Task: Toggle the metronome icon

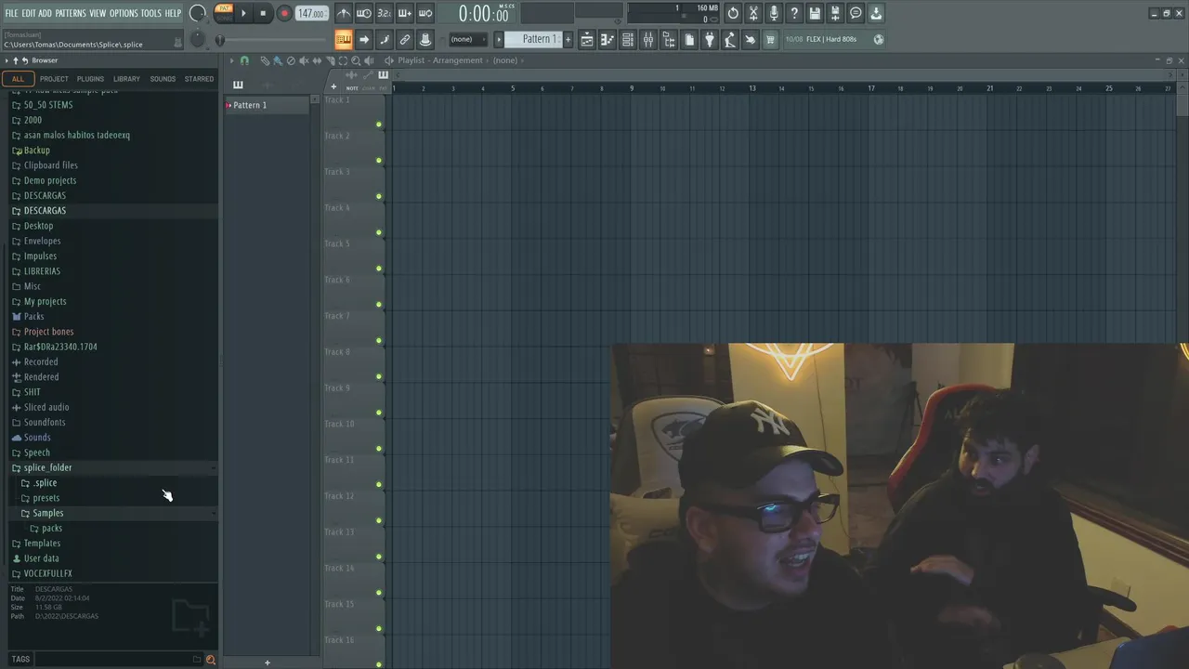Action: click(x=344, y=13)
